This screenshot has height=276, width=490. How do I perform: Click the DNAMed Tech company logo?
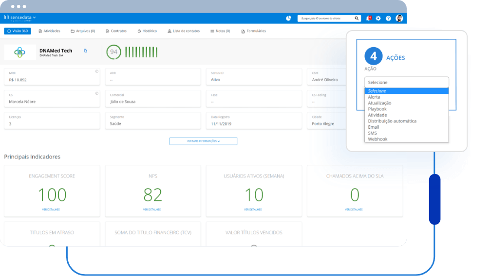tap(19, 52)
